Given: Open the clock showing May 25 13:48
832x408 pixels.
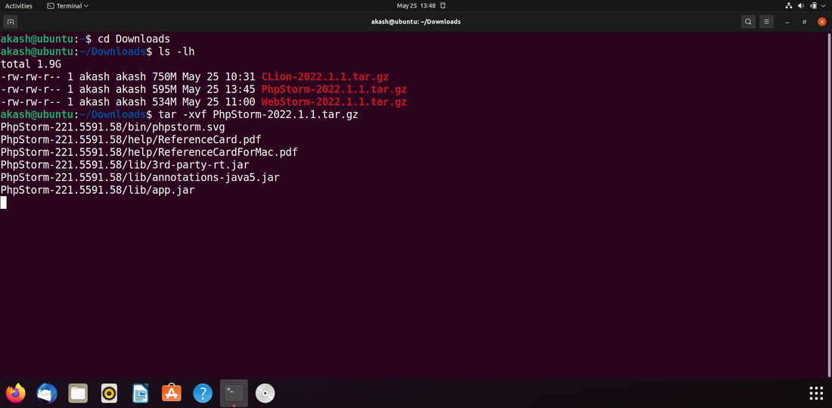Looking at the screenshot, I should coord(416,6).
